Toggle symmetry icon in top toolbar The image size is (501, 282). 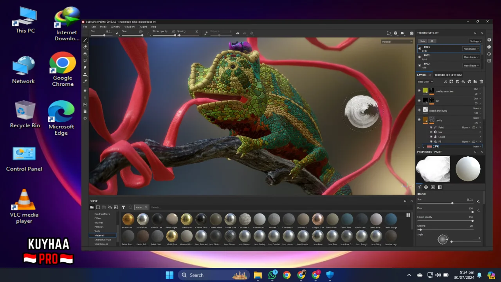point(238,33)
